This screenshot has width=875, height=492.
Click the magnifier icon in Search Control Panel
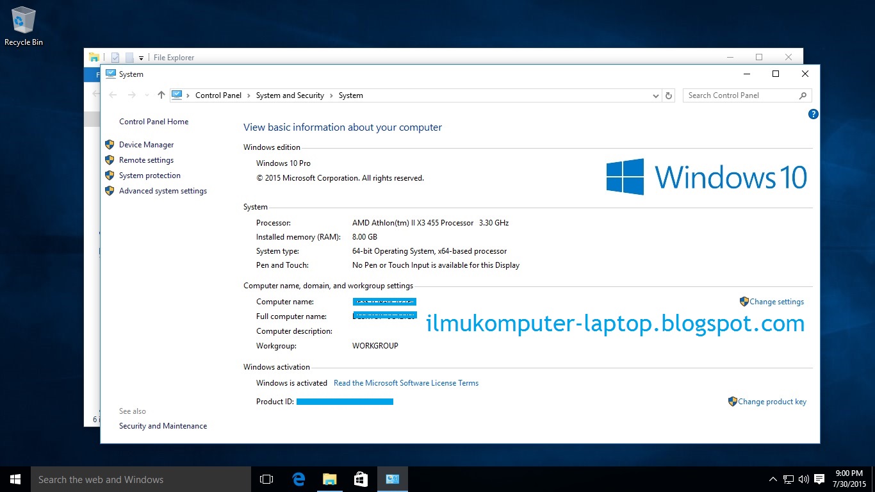(x=803, y=95)
